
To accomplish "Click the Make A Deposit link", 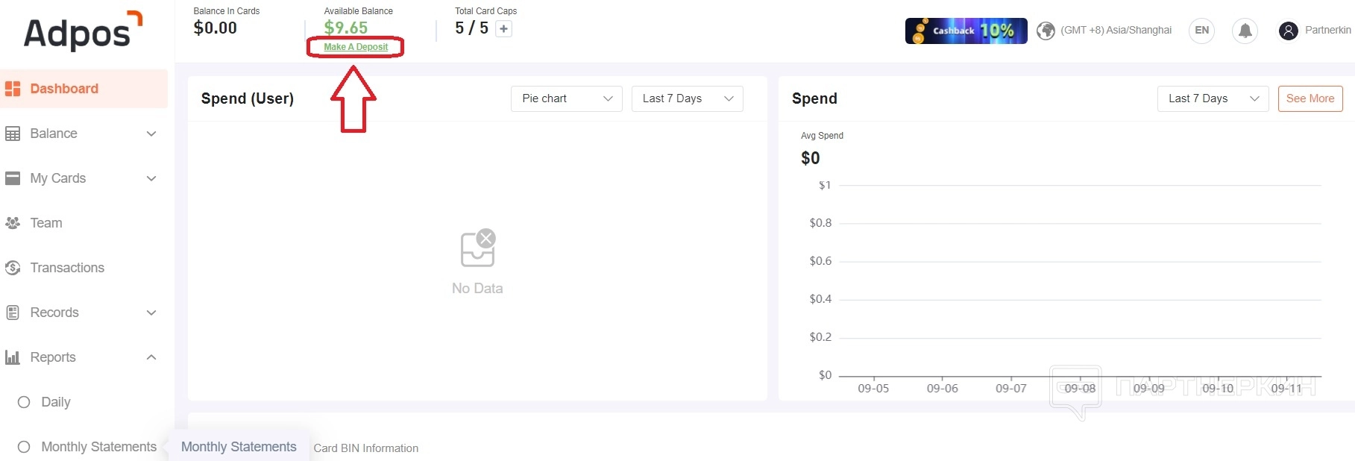I will (x=356, y=47).
